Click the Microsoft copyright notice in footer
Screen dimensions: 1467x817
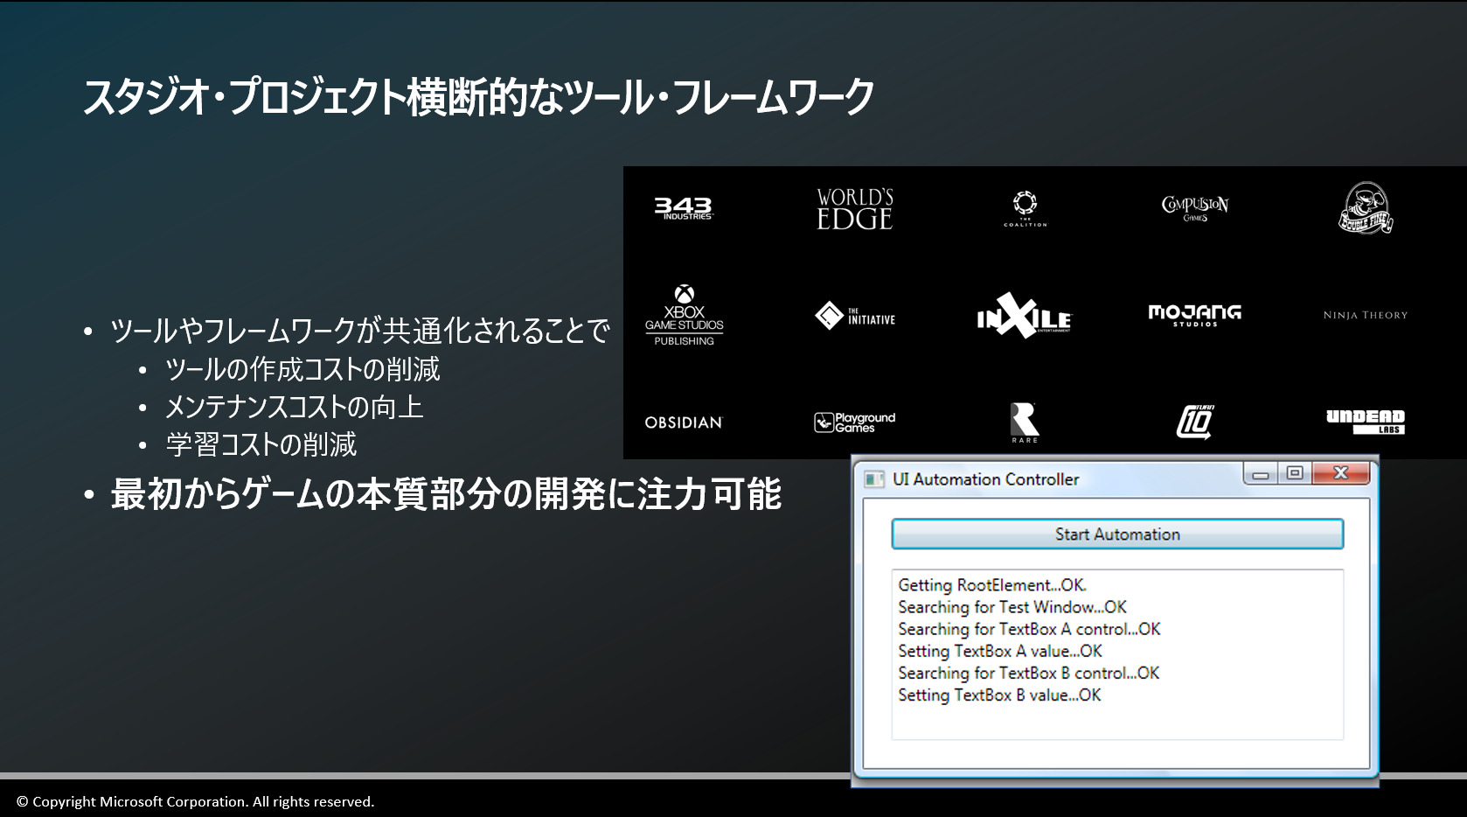195,801
